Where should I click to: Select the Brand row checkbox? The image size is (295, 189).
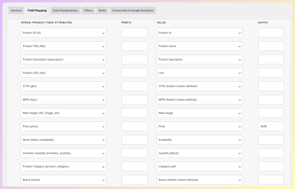click(x=11, y=177)
